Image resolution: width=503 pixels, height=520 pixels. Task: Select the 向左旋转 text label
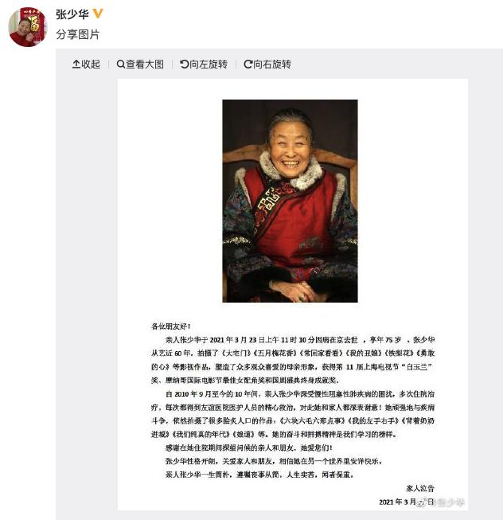[209, 64]
